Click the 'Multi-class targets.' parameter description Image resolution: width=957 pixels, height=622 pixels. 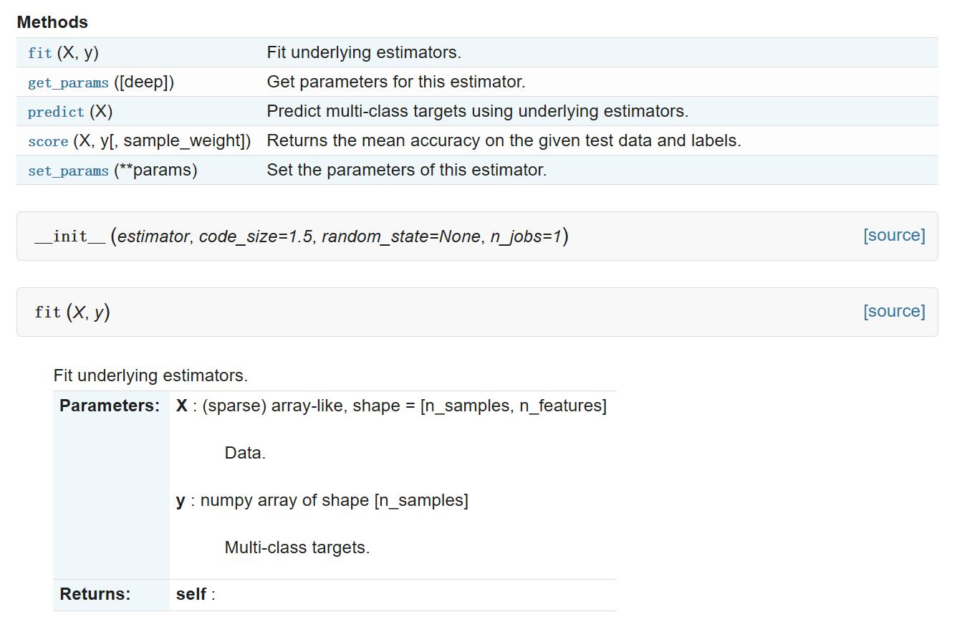(297, 547)
